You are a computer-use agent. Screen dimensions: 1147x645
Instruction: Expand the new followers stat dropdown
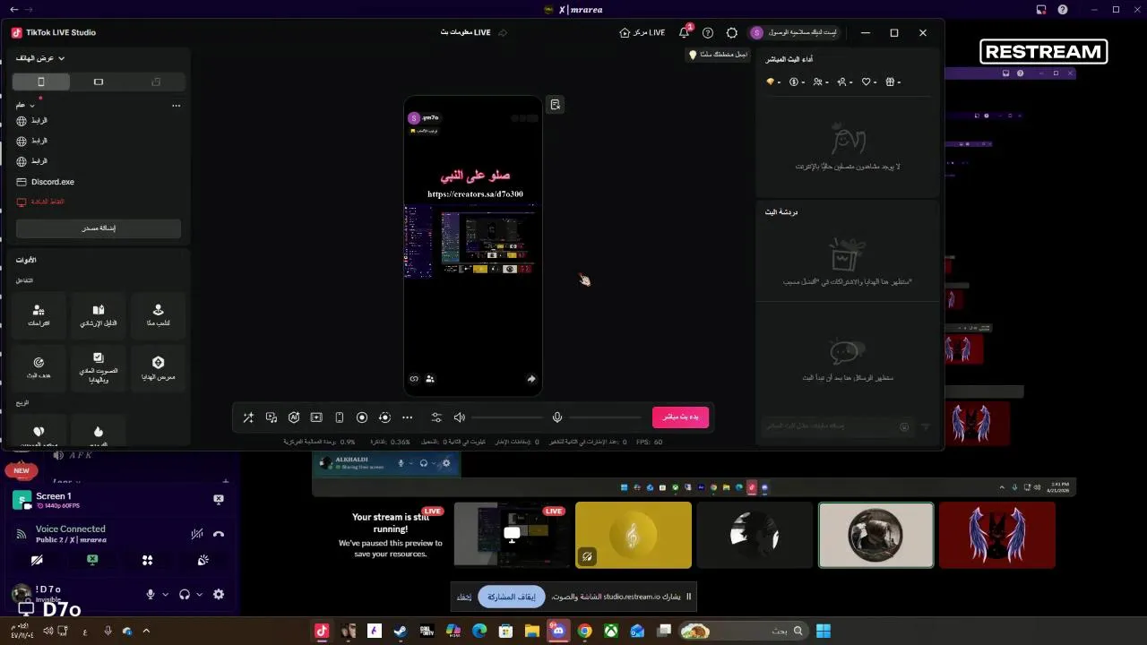845,82
